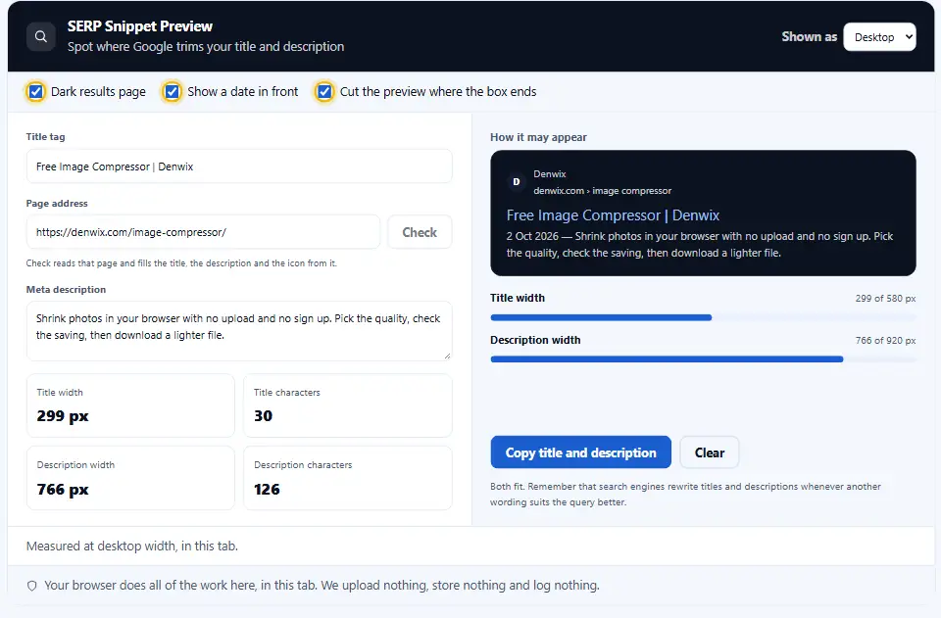Click into the Meta description textarea
The image size is (941, 618).
tap(239, 331)
